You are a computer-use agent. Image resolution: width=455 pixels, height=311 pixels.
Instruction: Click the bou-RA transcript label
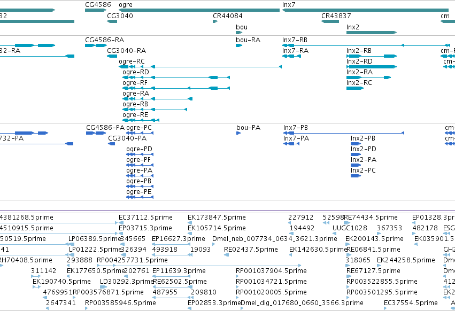point(248,40)
